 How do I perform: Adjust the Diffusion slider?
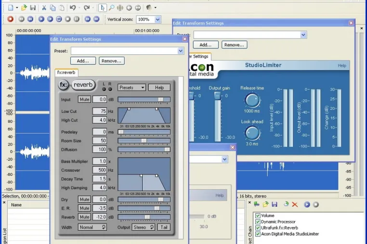point(144,149)
